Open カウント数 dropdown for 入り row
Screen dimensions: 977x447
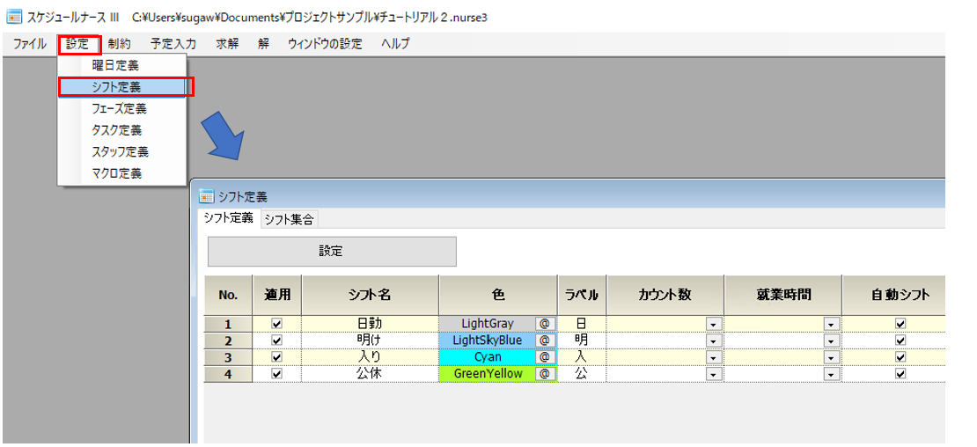click(x=714, y=357)
